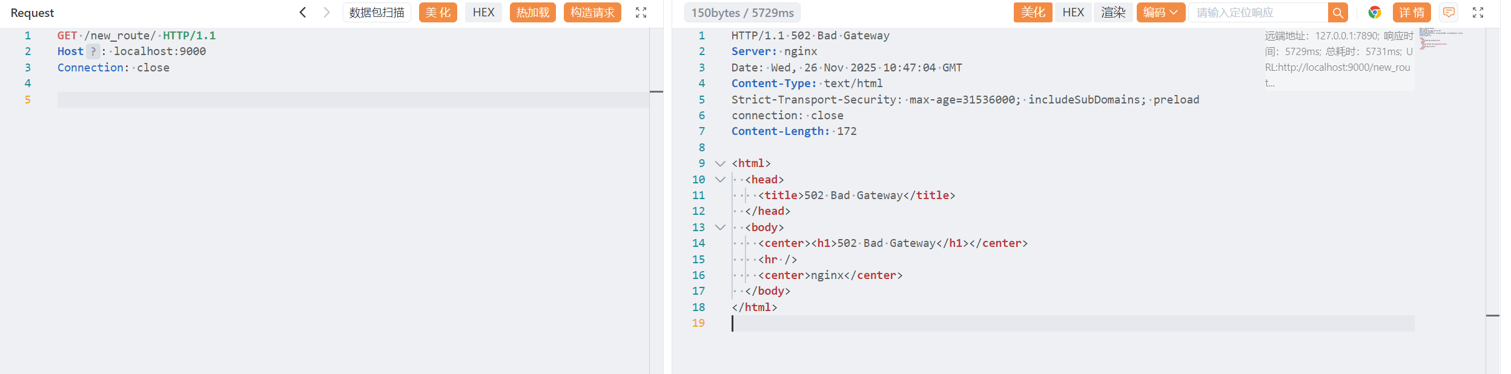Collapse the body tag fold arrow
Image resolution: width=1511 pixels, height=374 pixels.
(x=720, y=228)
